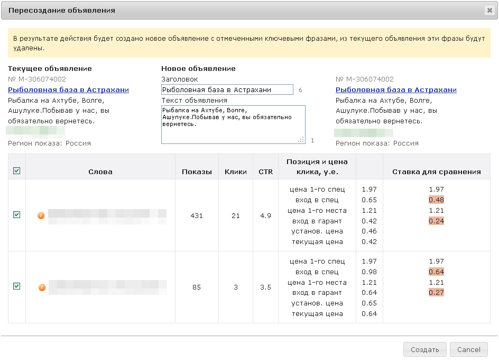
Task: Click the orange 'г' icon in the 431-shows row
Action: 41,215
